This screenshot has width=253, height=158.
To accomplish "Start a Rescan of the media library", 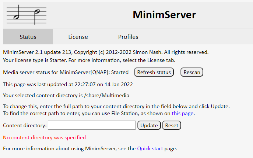I will [x=191, y=72].
